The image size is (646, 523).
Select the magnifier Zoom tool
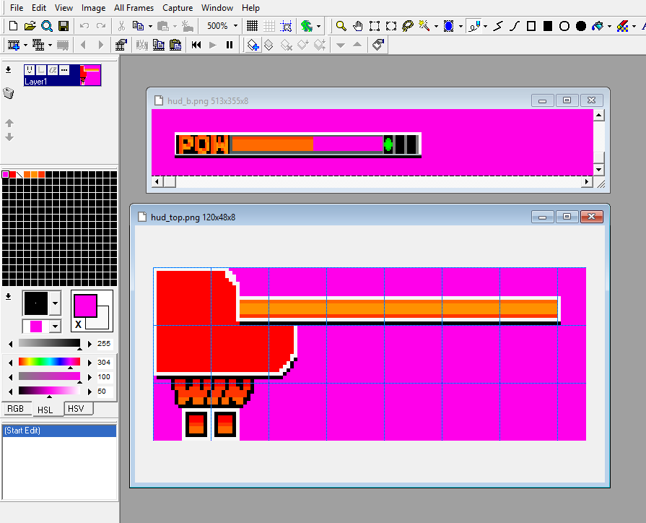[x=341, y=25]
